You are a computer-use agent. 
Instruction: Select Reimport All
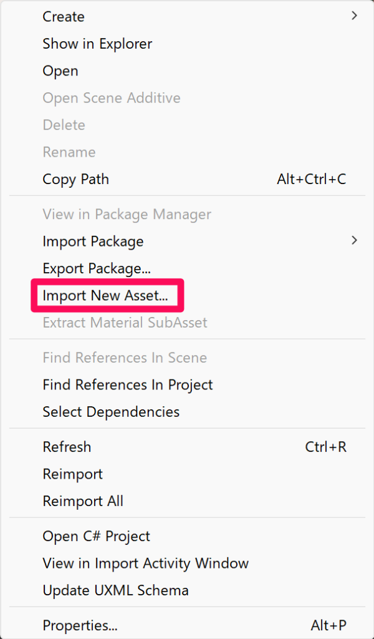tap(83, 501)
